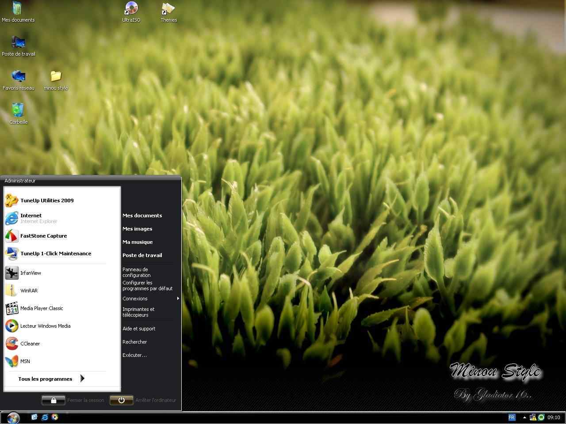
Task: Click the 09:10 taskbar clock
Action: (x=554, y=417)
